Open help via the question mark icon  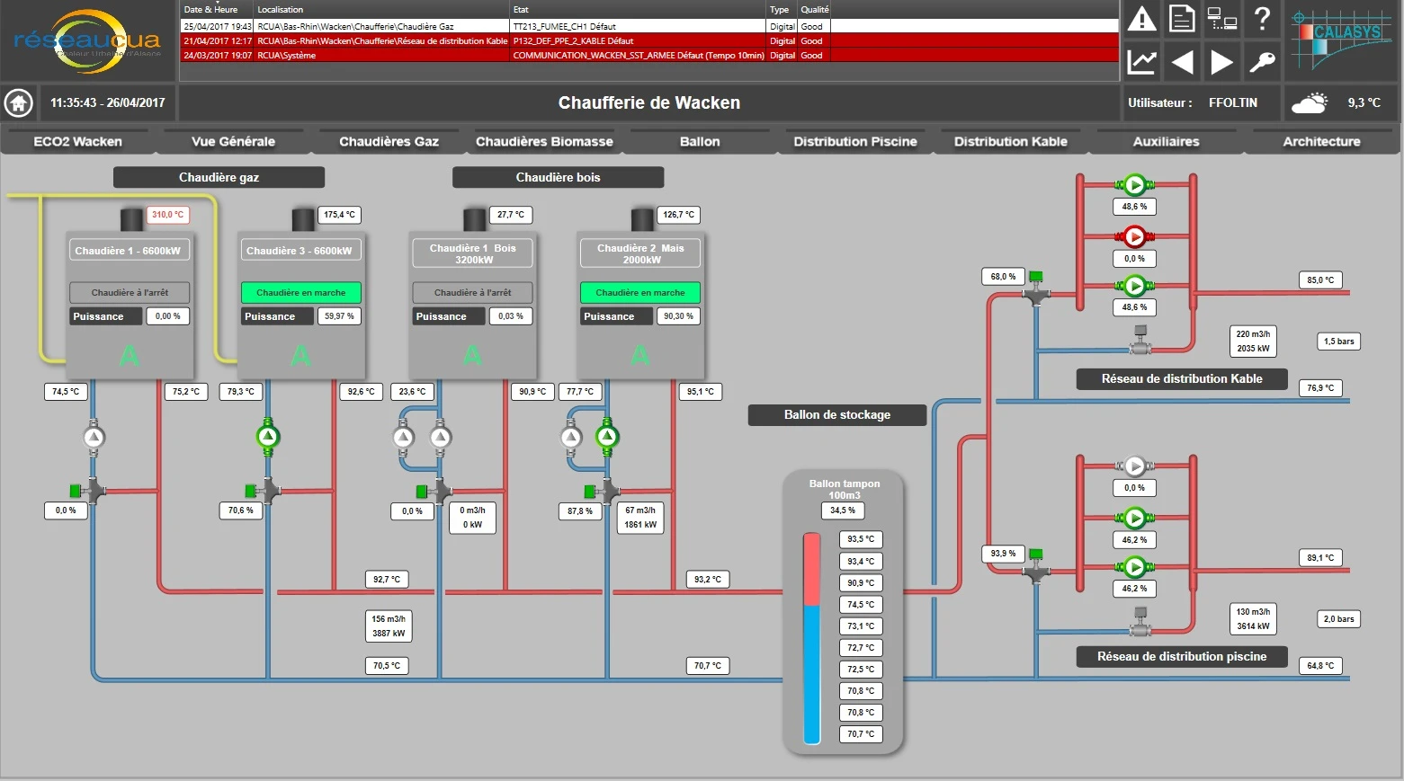1262,20
